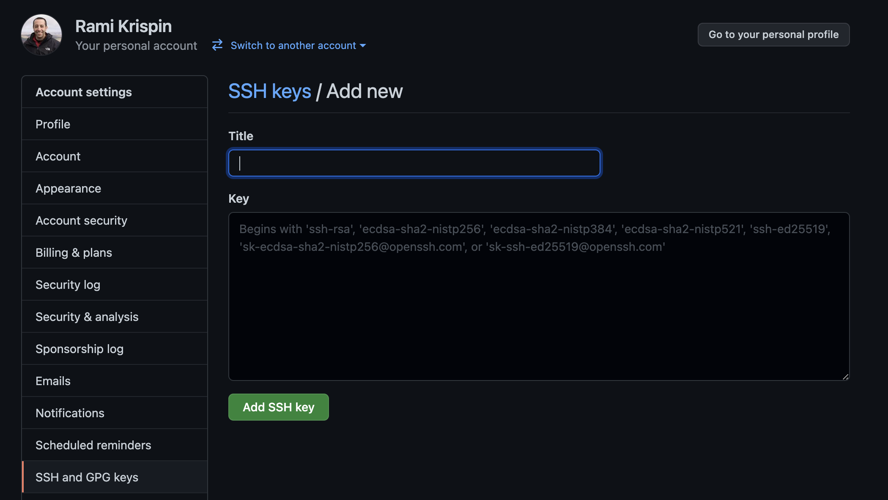Open the SSH keys link in breadcrumb

(270, 91)
